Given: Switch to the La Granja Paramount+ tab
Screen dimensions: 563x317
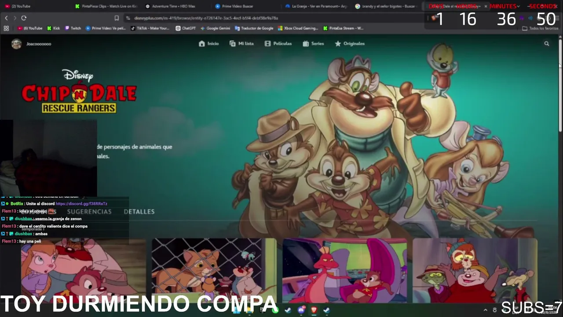Looking at the screenshot, I should click(x=316, y=6).
